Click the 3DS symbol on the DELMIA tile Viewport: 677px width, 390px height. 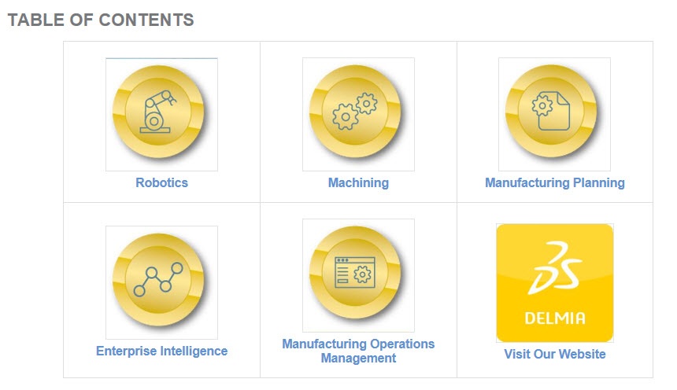pos(555,266)
